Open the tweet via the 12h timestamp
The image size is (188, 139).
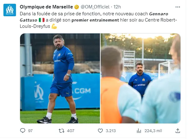tap(117, 7)
